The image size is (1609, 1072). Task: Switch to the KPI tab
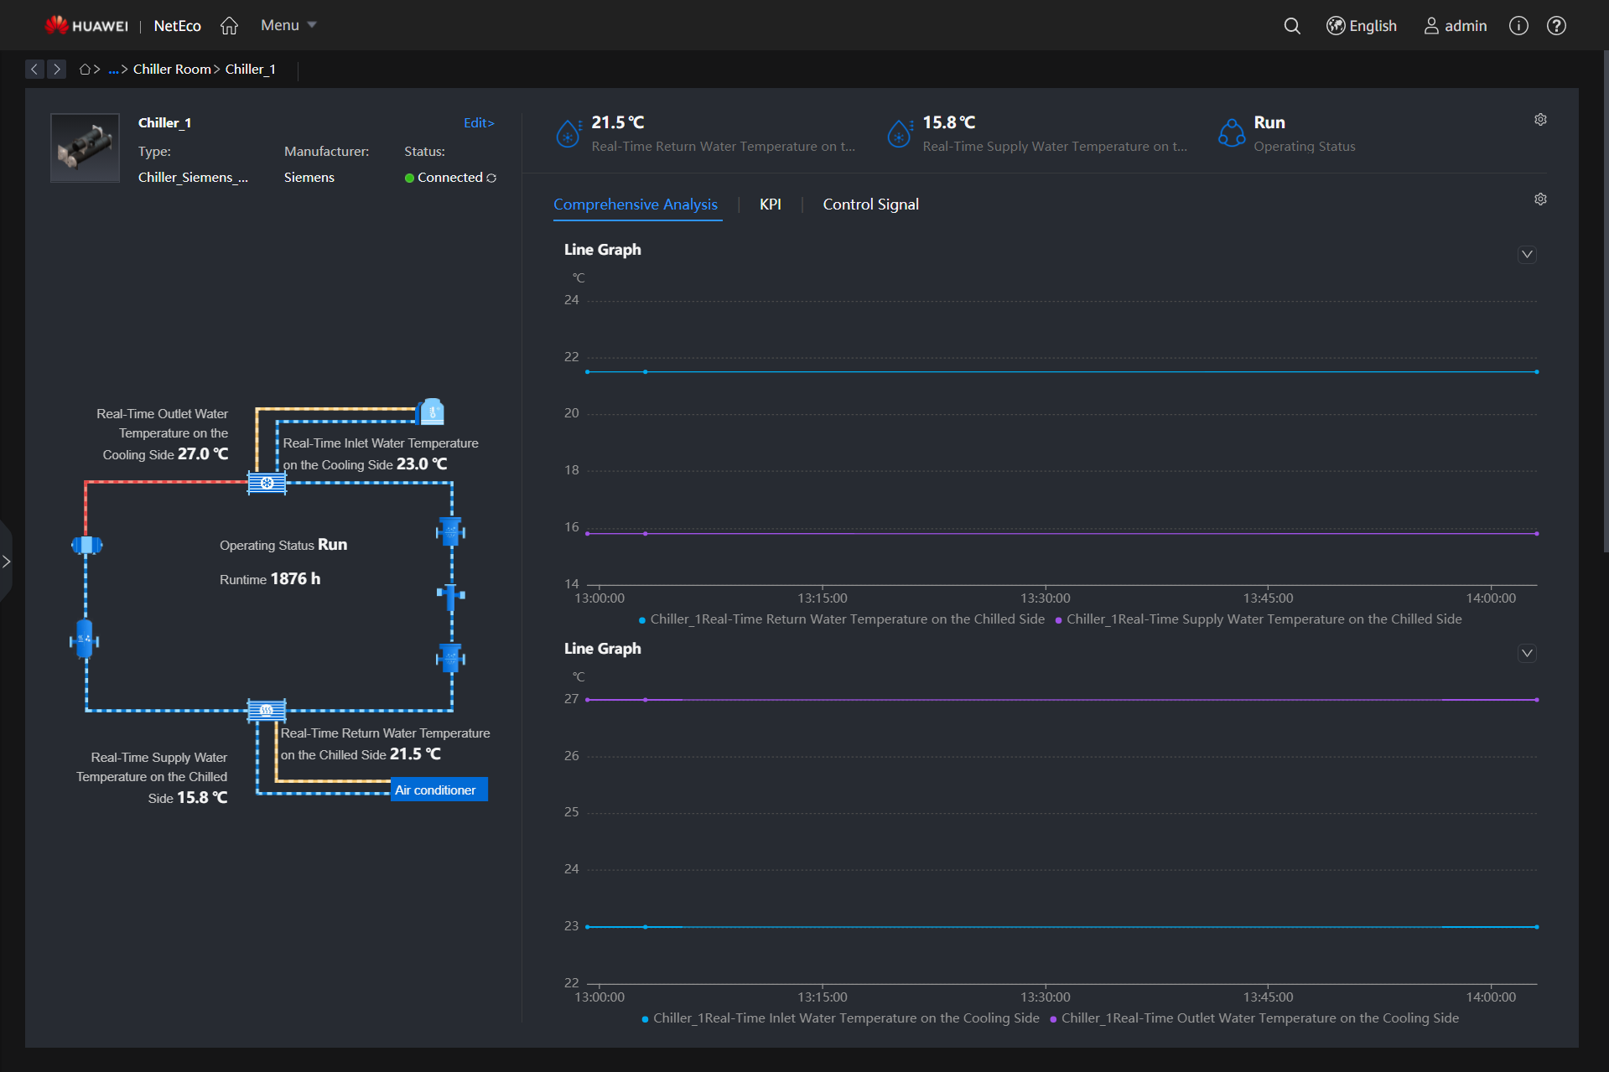(770, 205)
